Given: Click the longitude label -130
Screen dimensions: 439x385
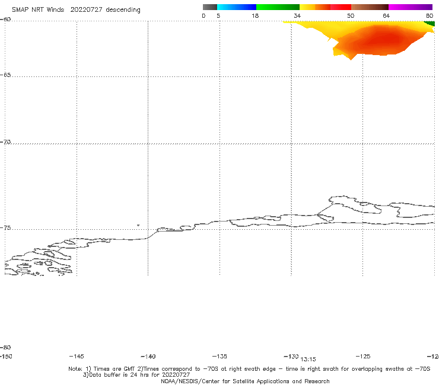Looking at the screenshot, I should tap(291, 357).
